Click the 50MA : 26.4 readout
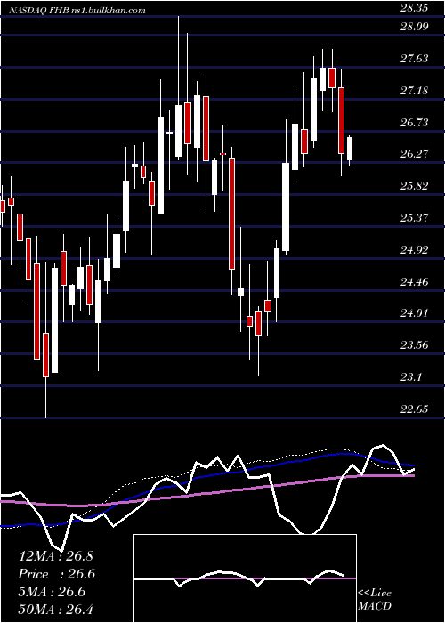The width and height of the screenshot is (445, 623). coord(55,610)
